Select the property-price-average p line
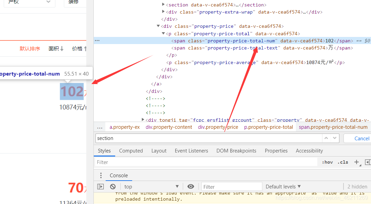Viewport: 371px width, 204px height. coord(255,63)
